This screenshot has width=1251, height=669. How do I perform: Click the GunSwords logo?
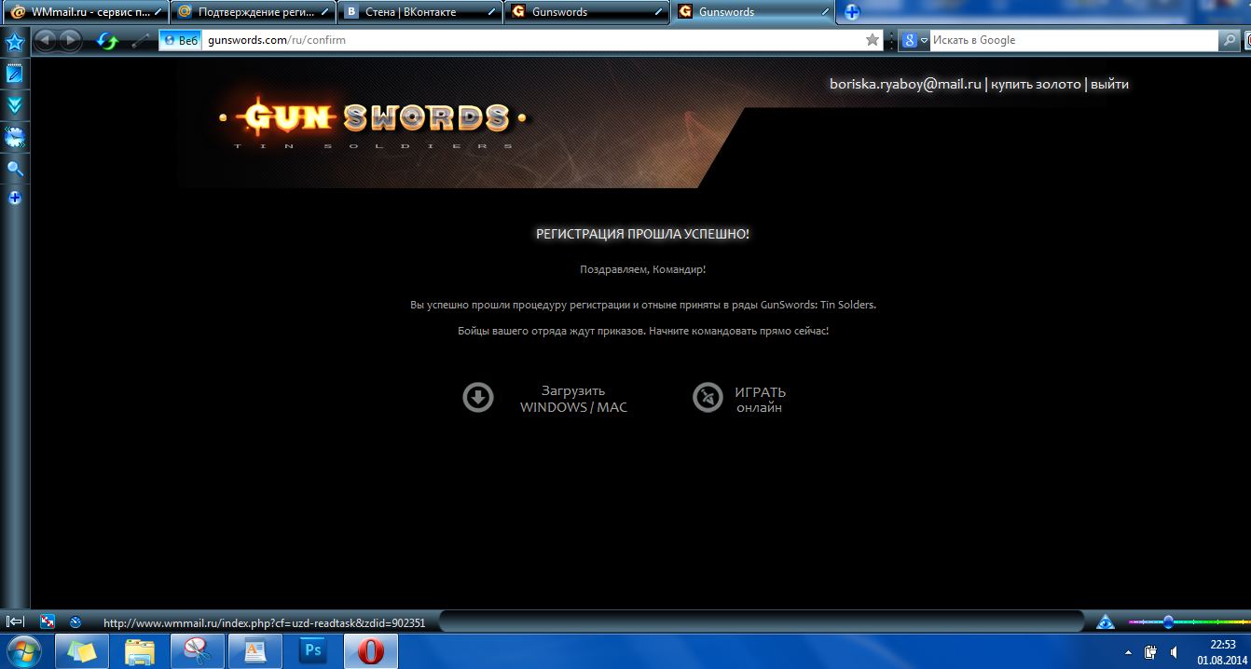pyautogui.click(x=372, y=122)
